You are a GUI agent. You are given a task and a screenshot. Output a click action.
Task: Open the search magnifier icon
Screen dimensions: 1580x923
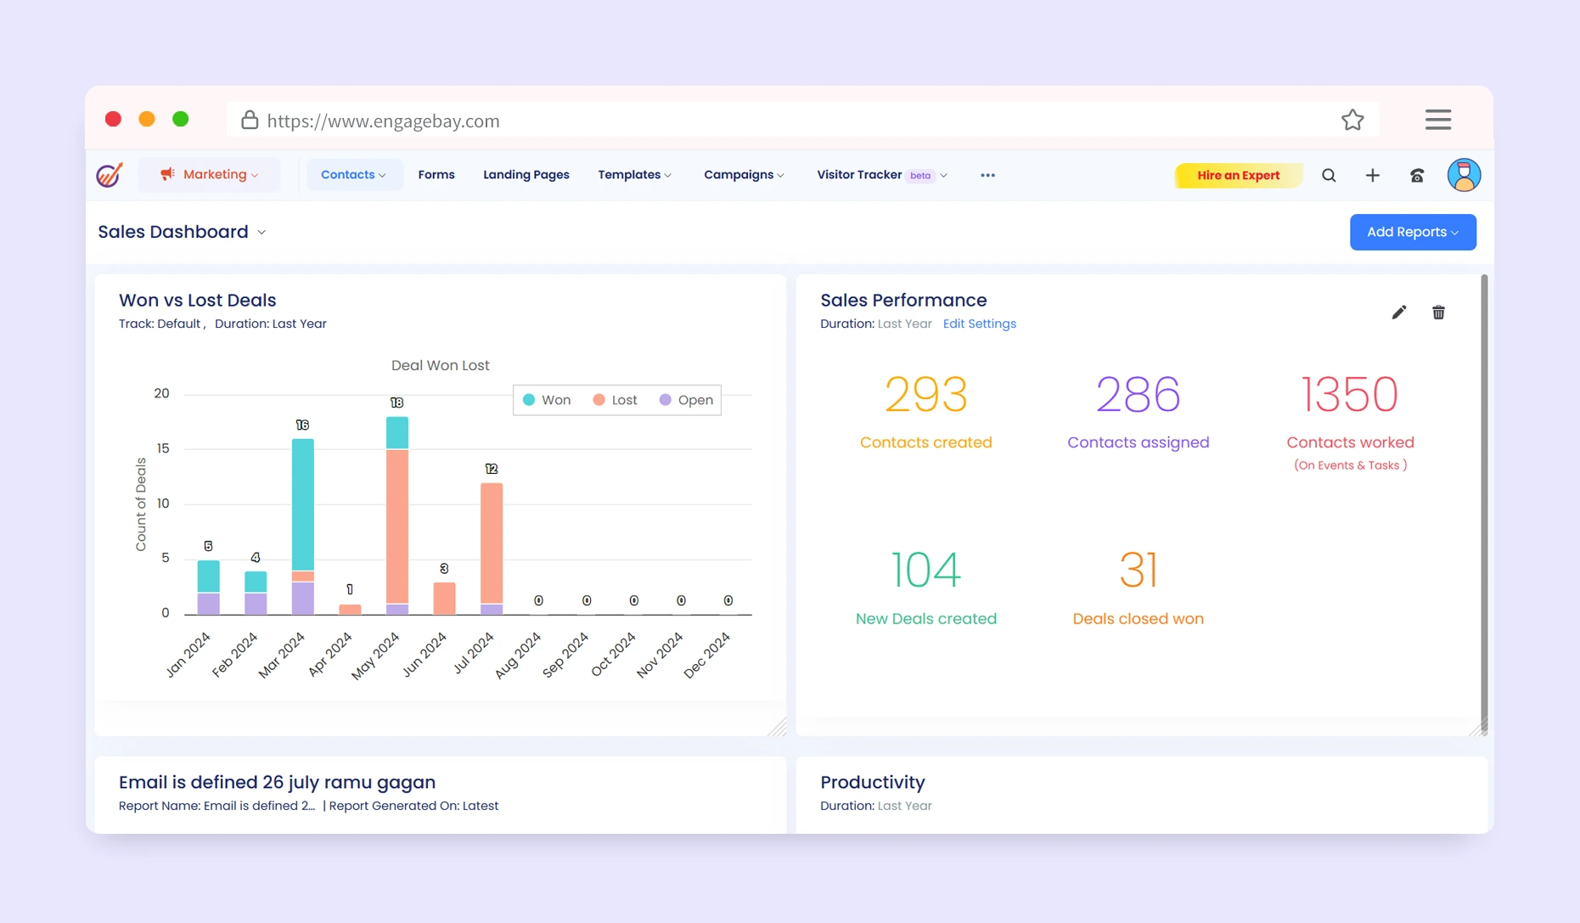point(1329,175)
